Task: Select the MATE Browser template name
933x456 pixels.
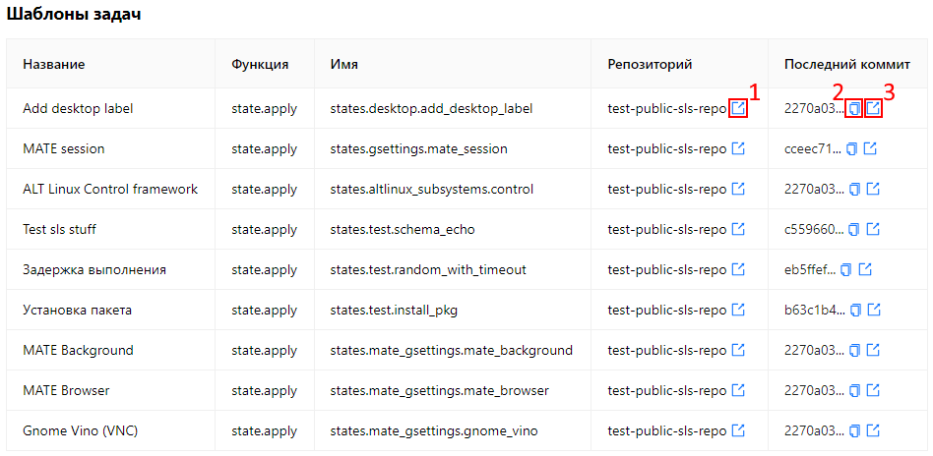Action: point(66,390)
